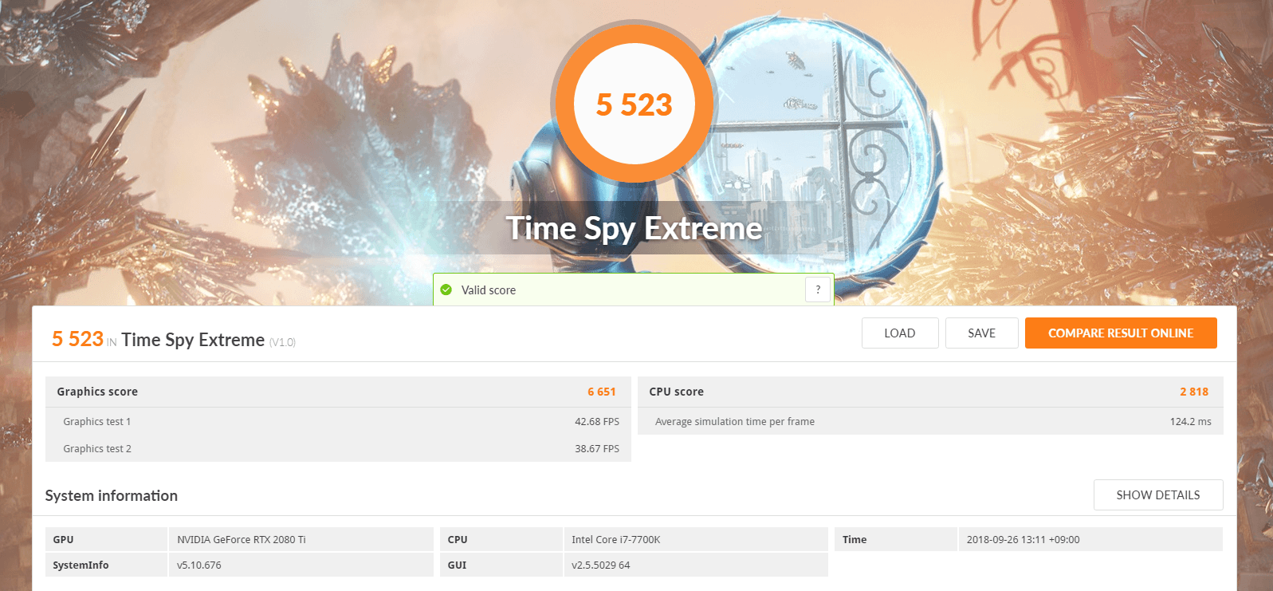Click the v5.10.676 version value

[x=199, y=565]
